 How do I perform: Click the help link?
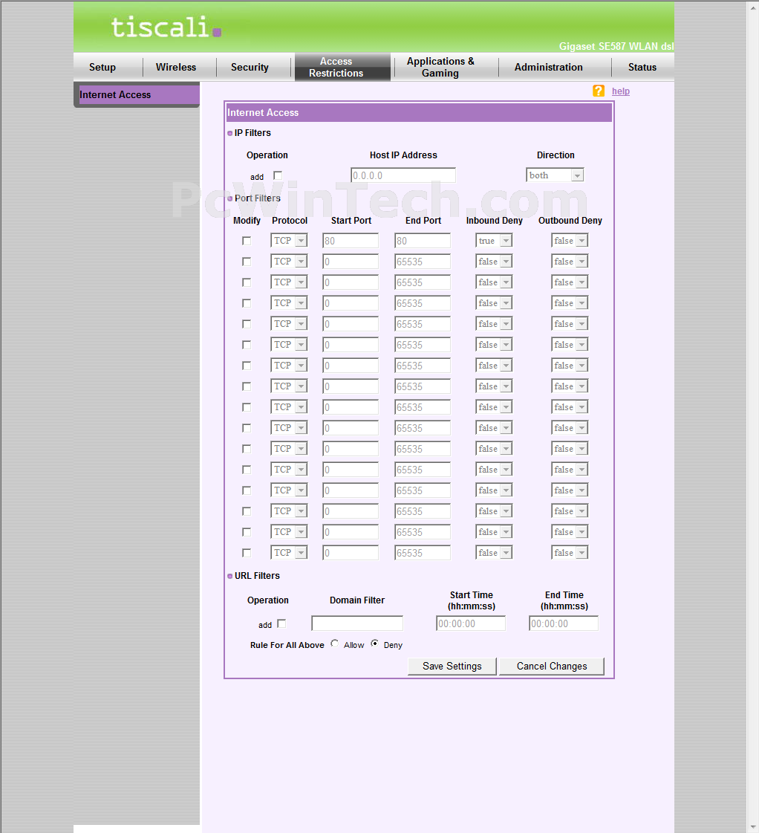pos(620,91)
